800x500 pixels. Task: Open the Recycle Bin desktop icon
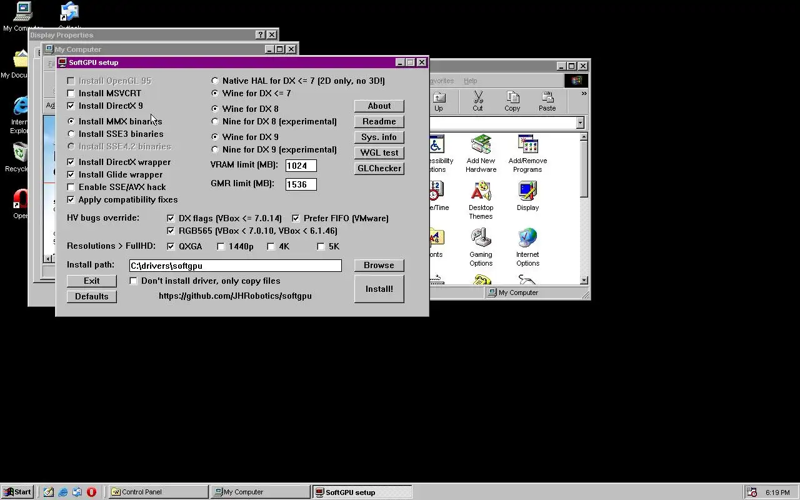point(19,157)
